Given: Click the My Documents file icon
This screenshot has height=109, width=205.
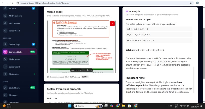Looking at the screenshot, I should [5, 16].
